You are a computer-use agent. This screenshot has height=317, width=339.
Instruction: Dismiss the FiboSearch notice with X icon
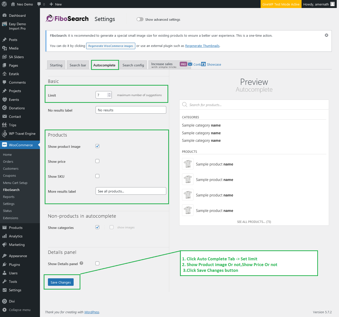[x=327, y=35]
